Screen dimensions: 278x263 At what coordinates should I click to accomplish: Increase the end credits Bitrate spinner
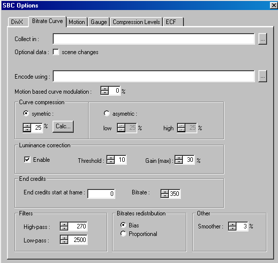click(165, 192)
